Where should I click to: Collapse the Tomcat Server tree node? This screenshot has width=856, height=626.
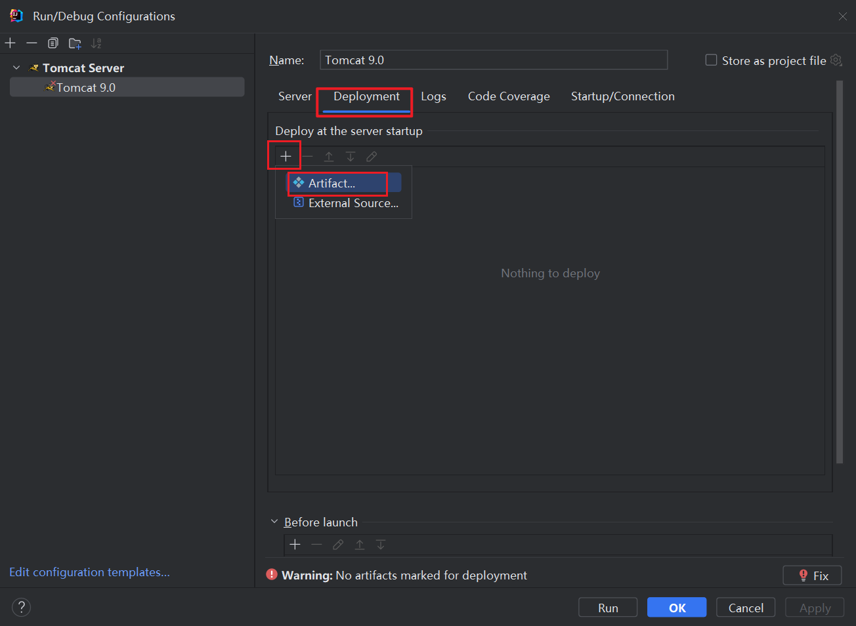16,68
